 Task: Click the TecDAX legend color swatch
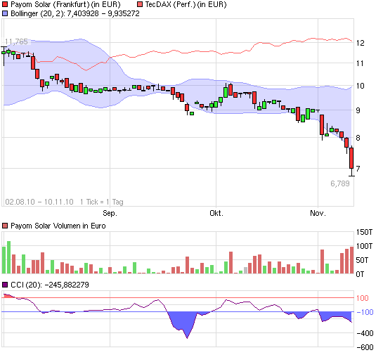[140, 5]
